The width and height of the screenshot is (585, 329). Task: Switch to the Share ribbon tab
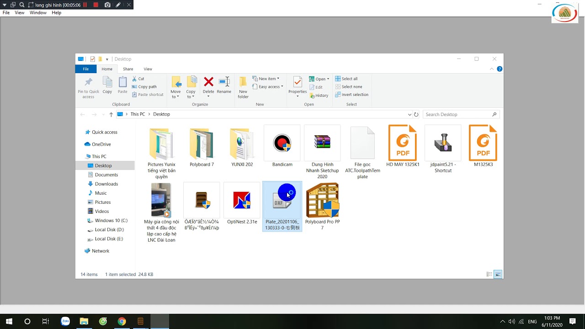[x=128, y=69]
